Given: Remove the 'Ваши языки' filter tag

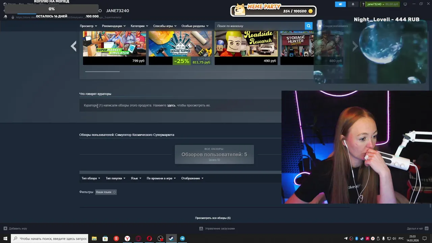Looking at the screenshot, I should (114, 192).
